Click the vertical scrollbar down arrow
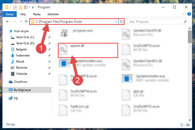The height and width of the screenshot is (130, 195). click(x=190, y=120)
